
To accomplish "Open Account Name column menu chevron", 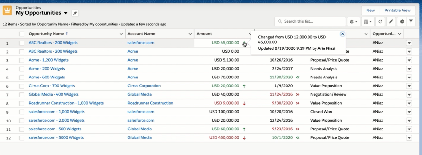I will [x=190, y=34].
